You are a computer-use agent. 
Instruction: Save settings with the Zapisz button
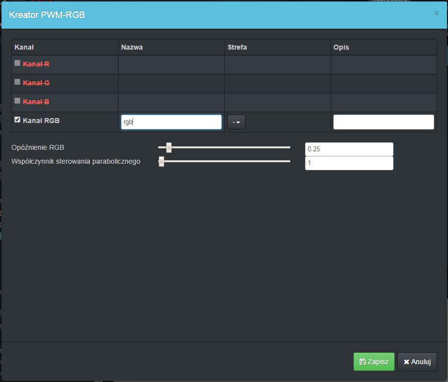click(374, 362)
